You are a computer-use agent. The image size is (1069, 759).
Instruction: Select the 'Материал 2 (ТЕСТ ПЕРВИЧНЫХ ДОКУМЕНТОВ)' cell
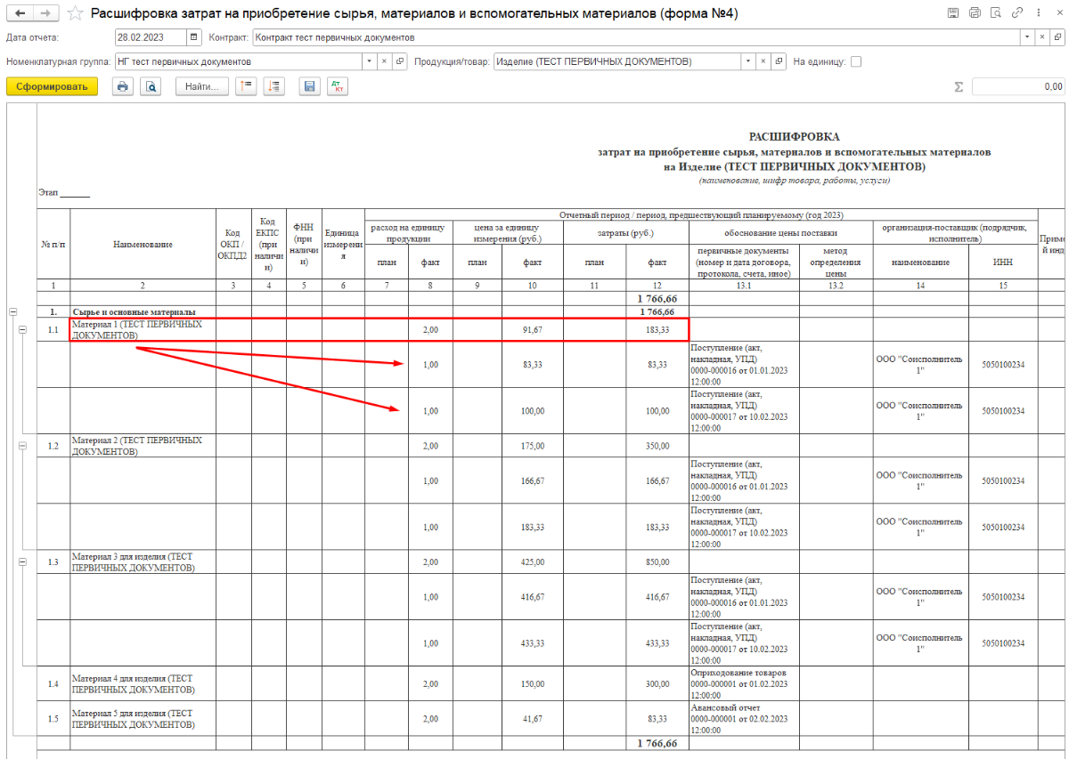(143, 446)
